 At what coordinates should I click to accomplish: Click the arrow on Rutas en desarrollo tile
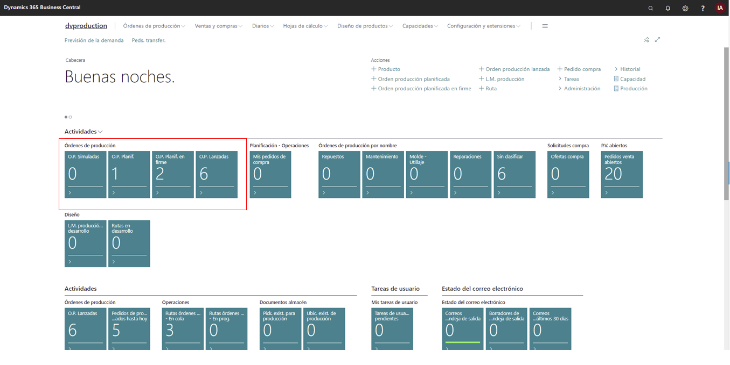(114, 262)
